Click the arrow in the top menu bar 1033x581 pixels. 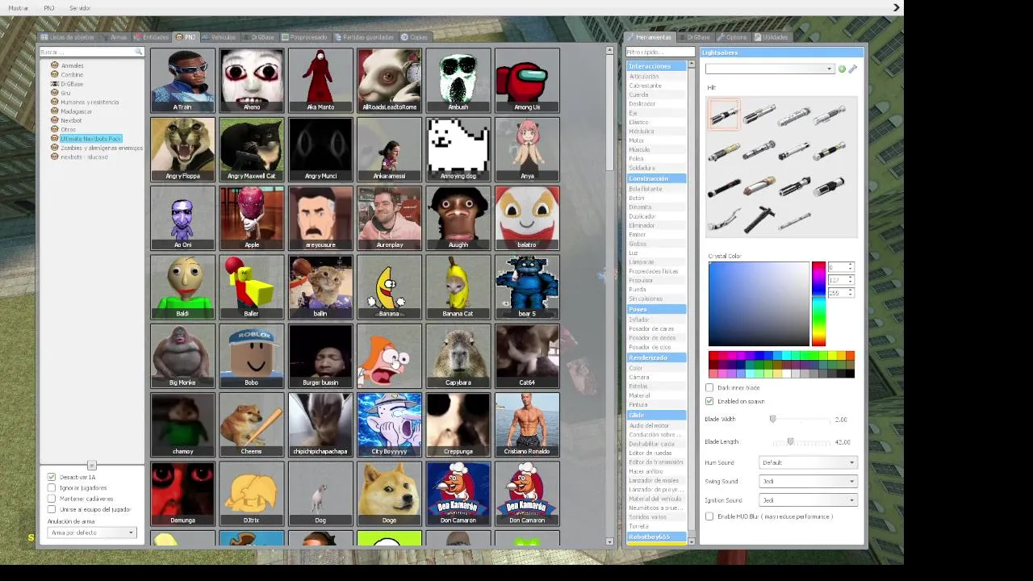[x=896, y=7]
